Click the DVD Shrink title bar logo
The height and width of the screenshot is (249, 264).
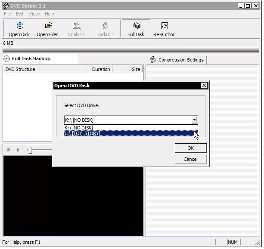[x=6, y=6]
